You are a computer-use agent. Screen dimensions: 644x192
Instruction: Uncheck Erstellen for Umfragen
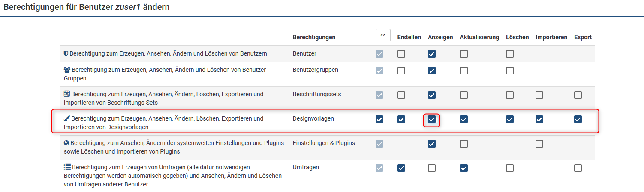click(401, 168)
